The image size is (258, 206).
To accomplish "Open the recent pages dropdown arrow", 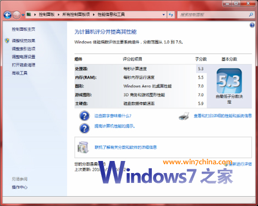I will coord(23,15).
